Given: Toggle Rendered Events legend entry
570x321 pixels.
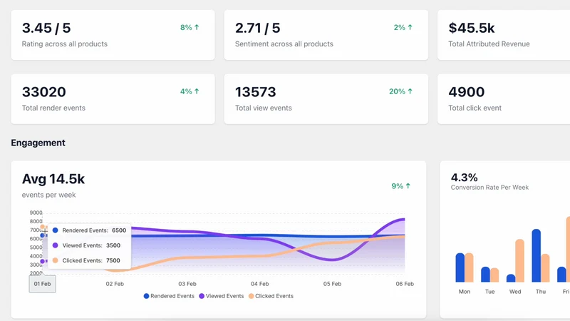Looking at the screenshot, I should point(169,296).
